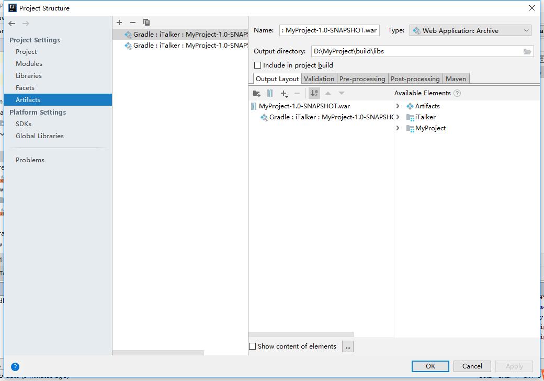
Task: Create directory in output layout
Action: [x=257, y=93]
